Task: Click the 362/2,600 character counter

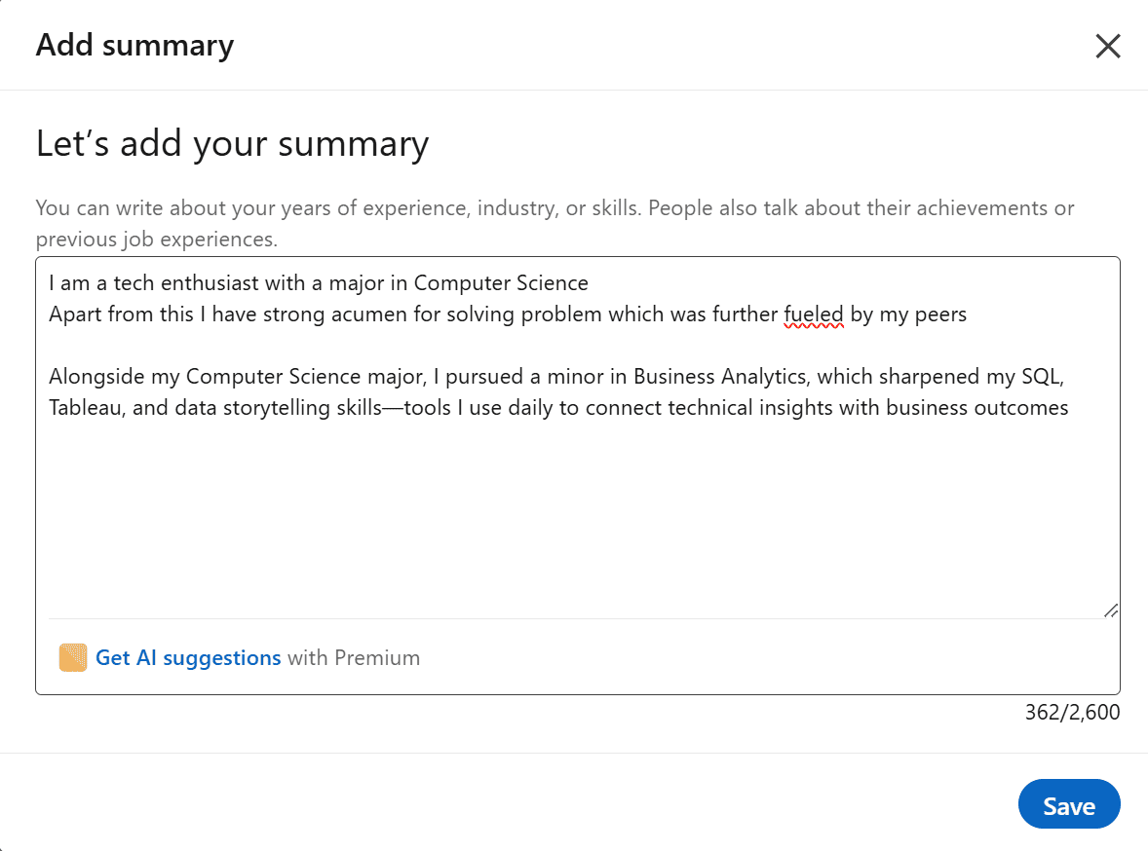Action: click(x=1072, y=713)
